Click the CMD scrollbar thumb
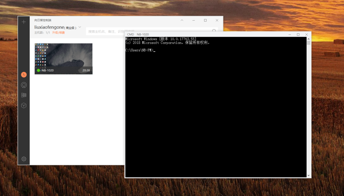 [308, 43]
